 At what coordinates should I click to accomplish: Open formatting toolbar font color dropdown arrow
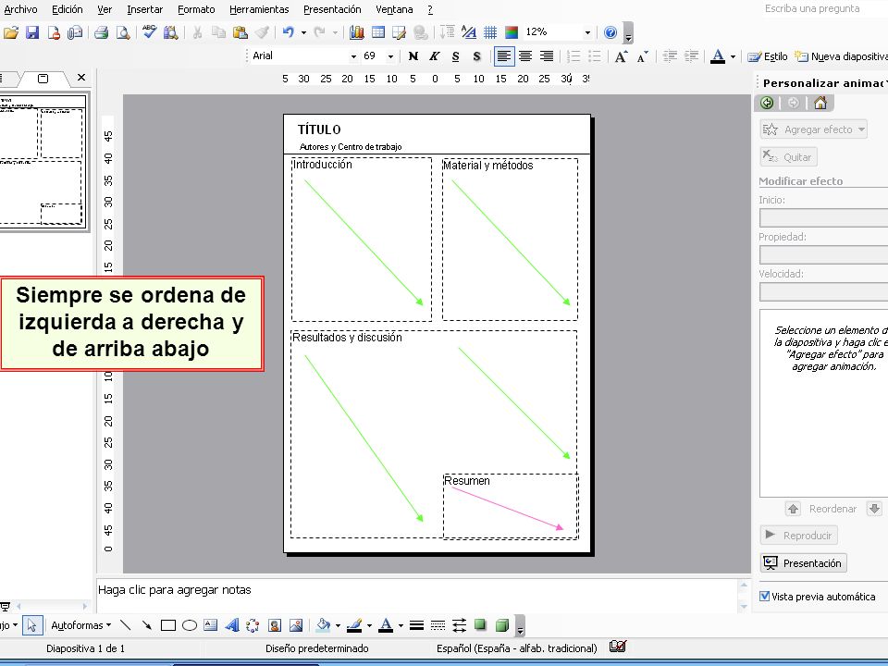point(733,56)
